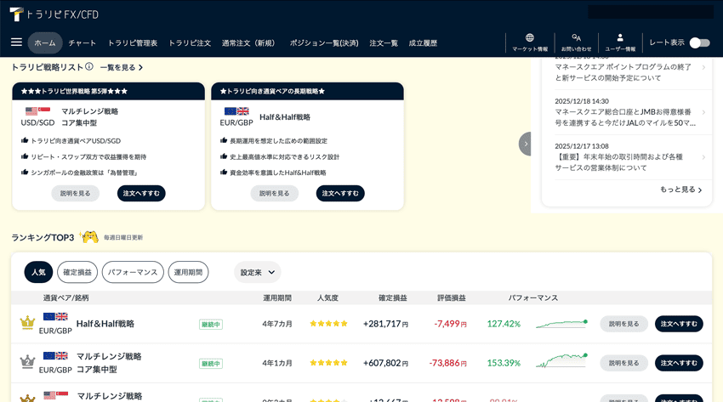Open 成立履歴 menu item
This screenshot has width=723, height=402.
pos(423,42)
